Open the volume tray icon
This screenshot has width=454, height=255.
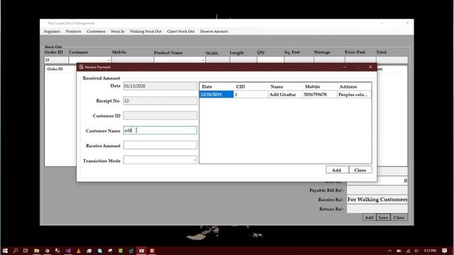(x=416, y=251)
